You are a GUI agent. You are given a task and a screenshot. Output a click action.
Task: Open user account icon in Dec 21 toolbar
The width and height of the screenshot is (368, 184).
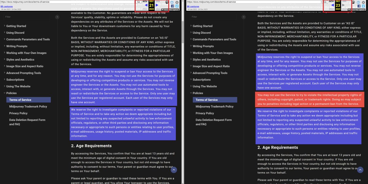167,2
